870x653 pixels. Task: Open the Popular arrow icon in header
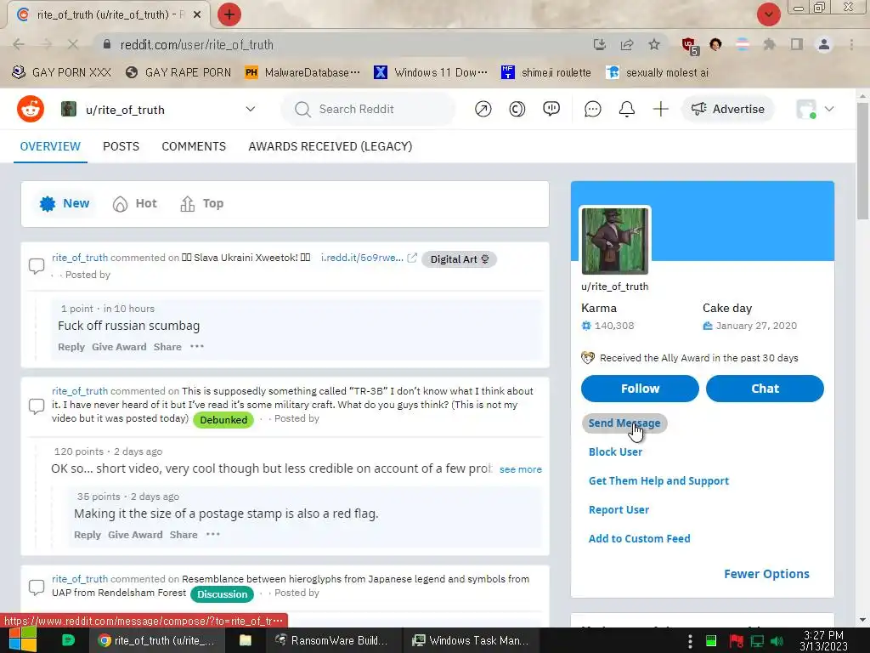(483, 110)
